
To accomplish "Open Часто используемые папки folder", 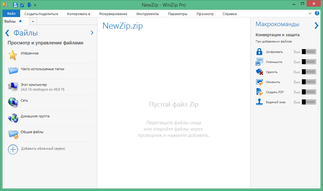I will (x=51, y=71).
